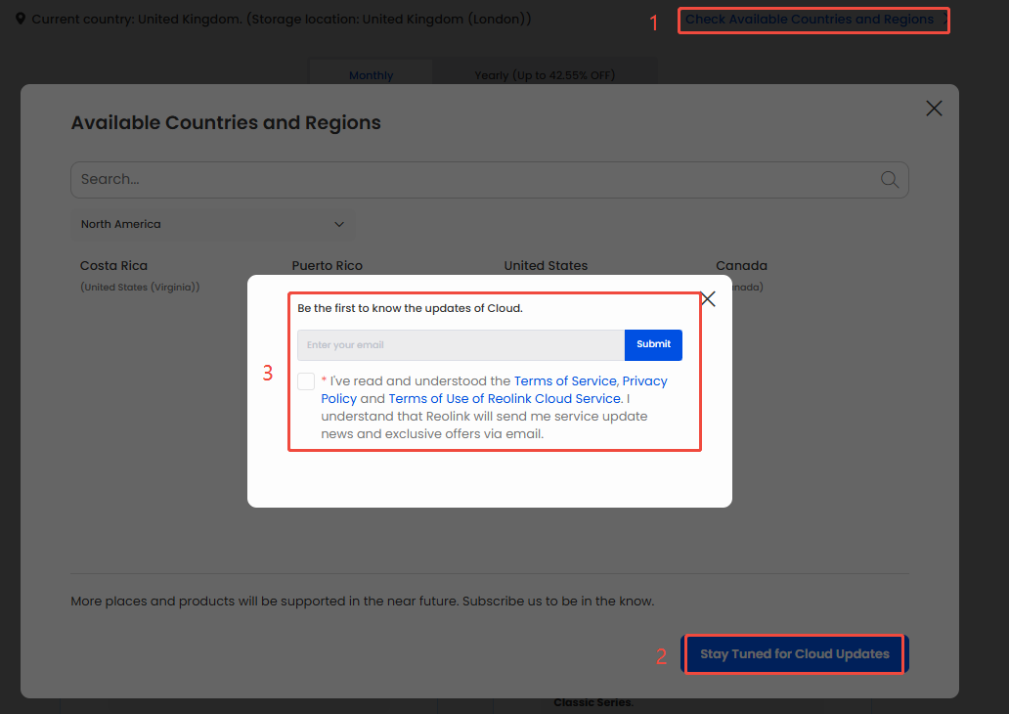The width and height of the screenshot is (1009, 714).
Task: Tick the terms agreement checkbox
Action: tap(306, 381)
